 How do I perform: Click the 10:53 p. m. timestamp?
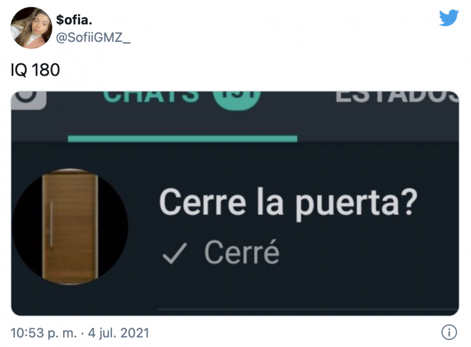[44, 333]
